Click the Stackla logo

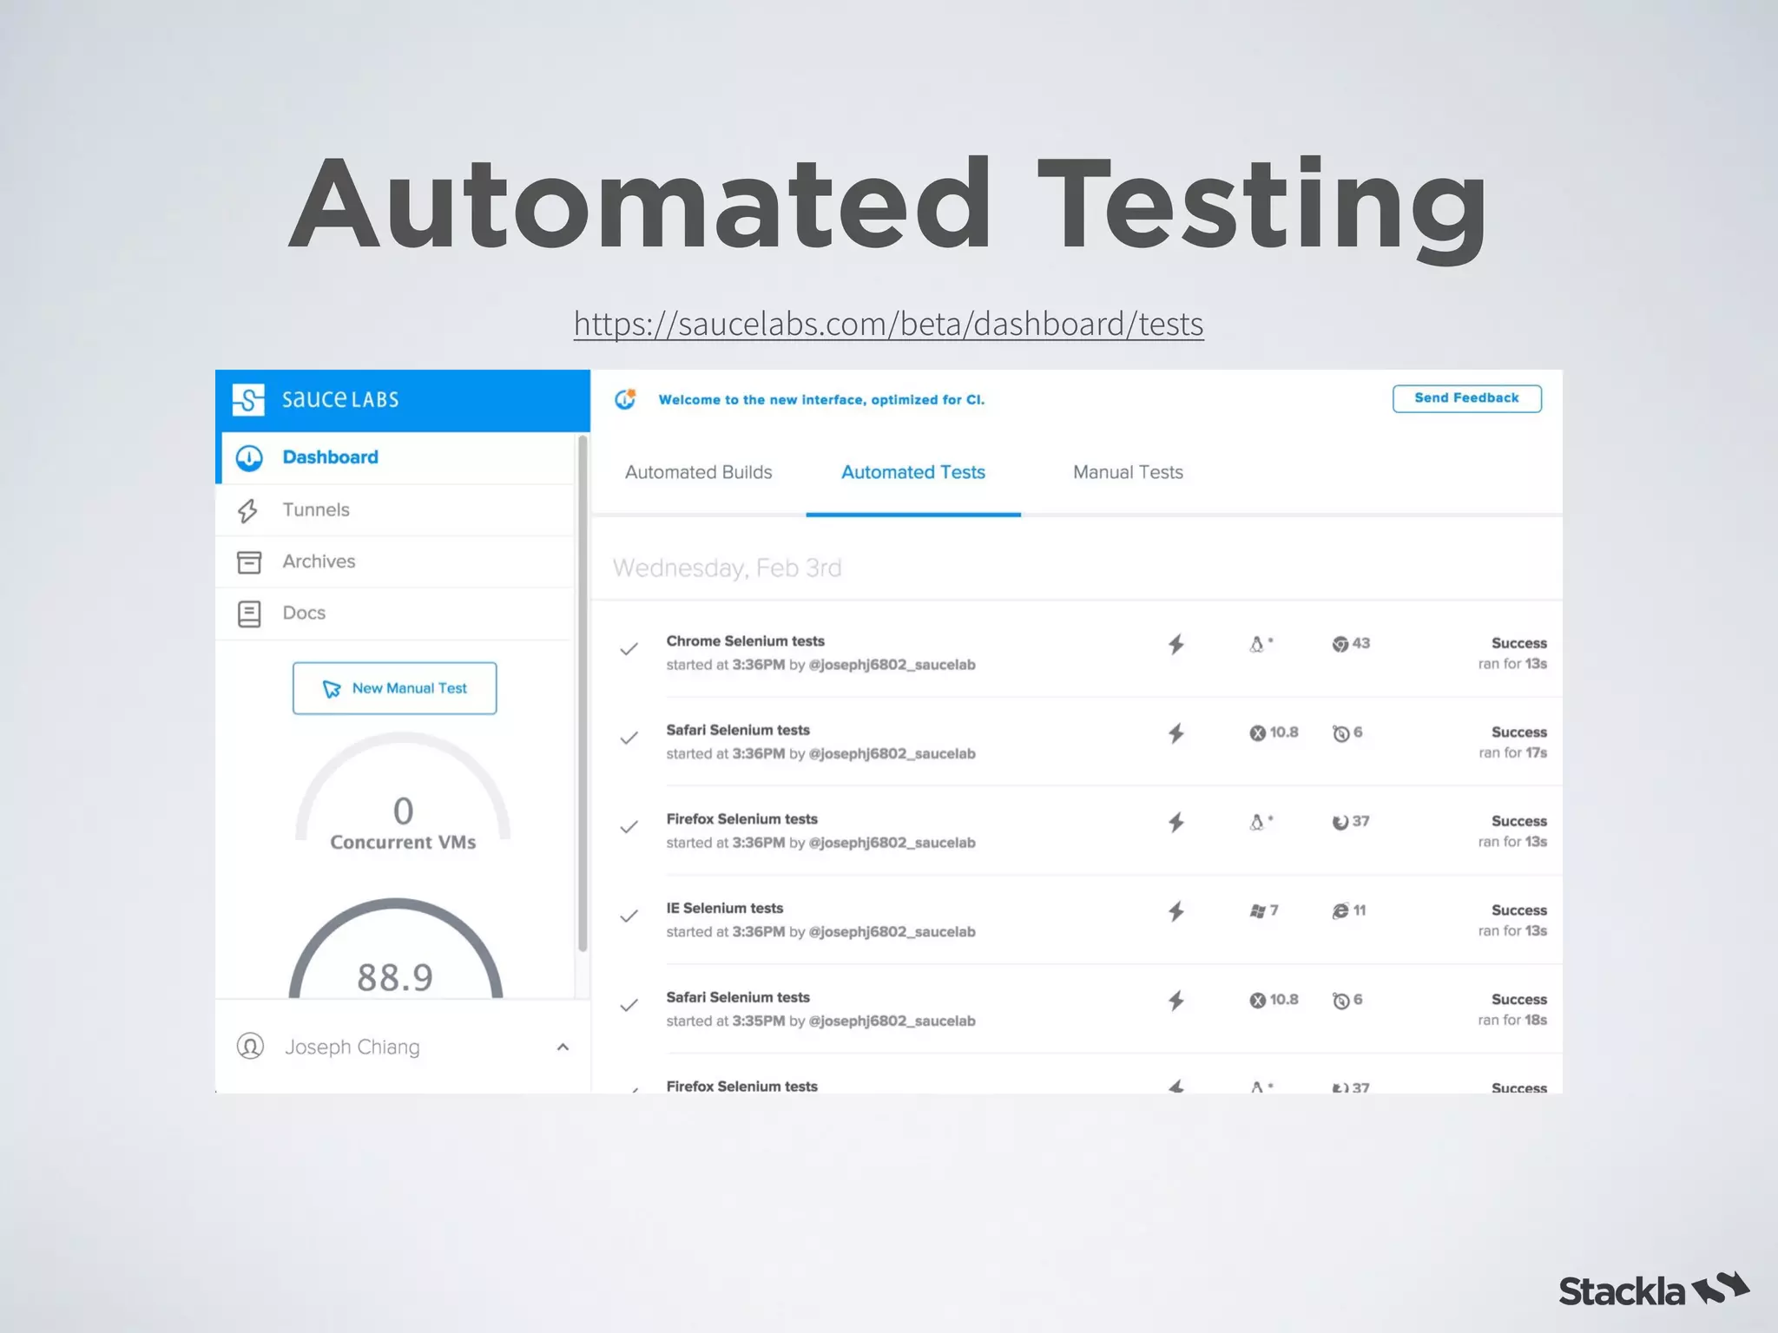tap(1653, 1290)
